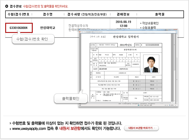Click the 접수완료 heading bullet icon
Image resolution: width=189 pixels, height=140 pixels.
7,6
